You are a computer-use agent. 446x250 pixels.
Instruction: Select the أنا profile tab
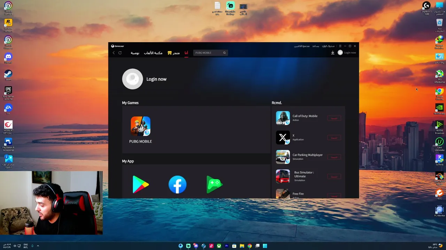point(186,53)
